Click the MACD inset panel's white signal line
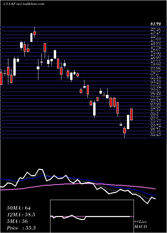The width and height of the screenshot is (167, 233). point(90,217)
